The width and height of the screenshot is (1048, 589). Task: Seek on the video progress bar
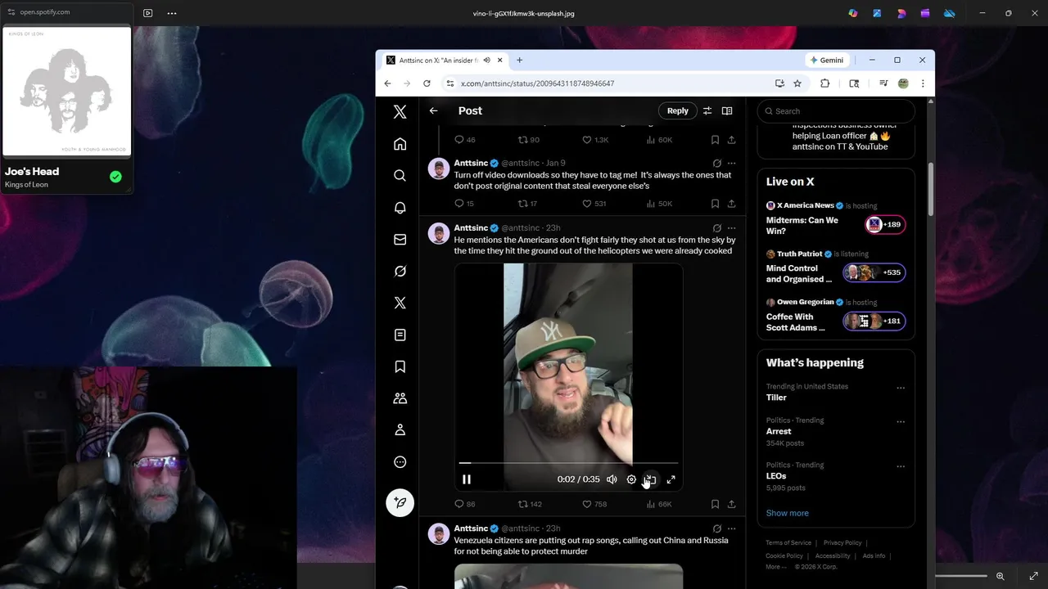tap(568, 463)
